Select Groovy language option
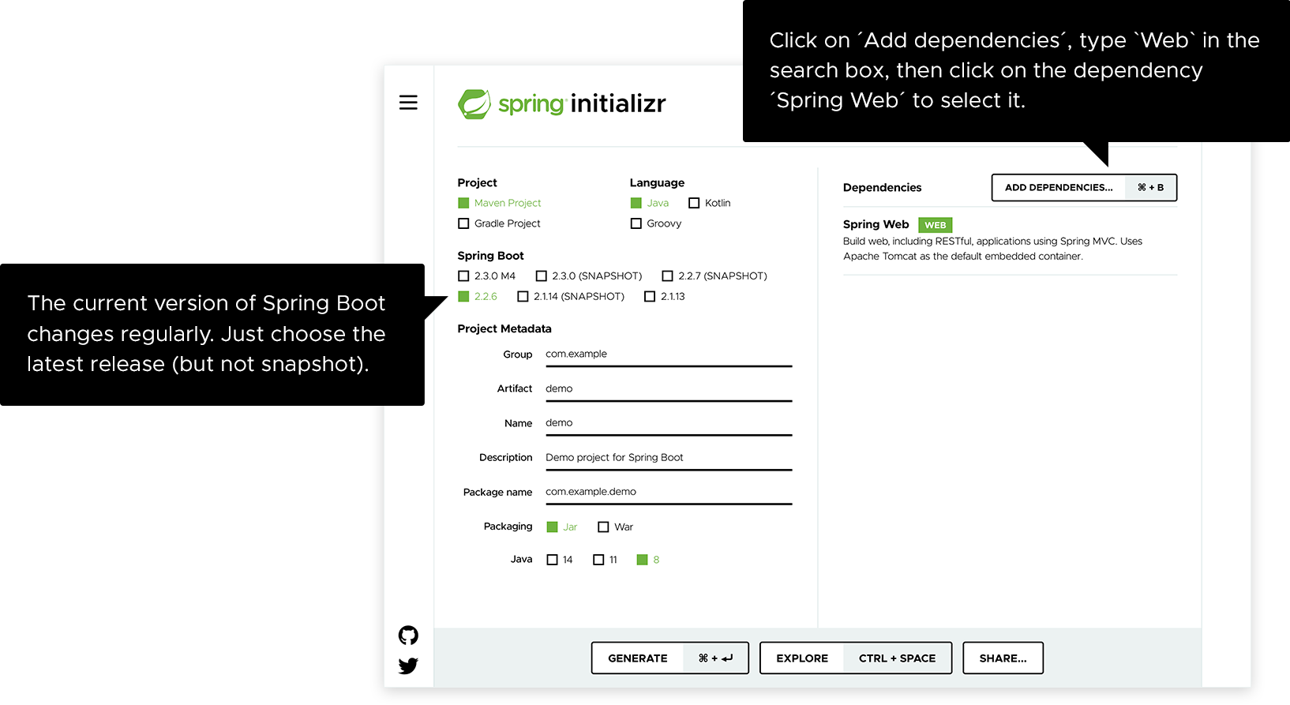The width and height of the screenshot is (1290, 705). coord(636,223)
